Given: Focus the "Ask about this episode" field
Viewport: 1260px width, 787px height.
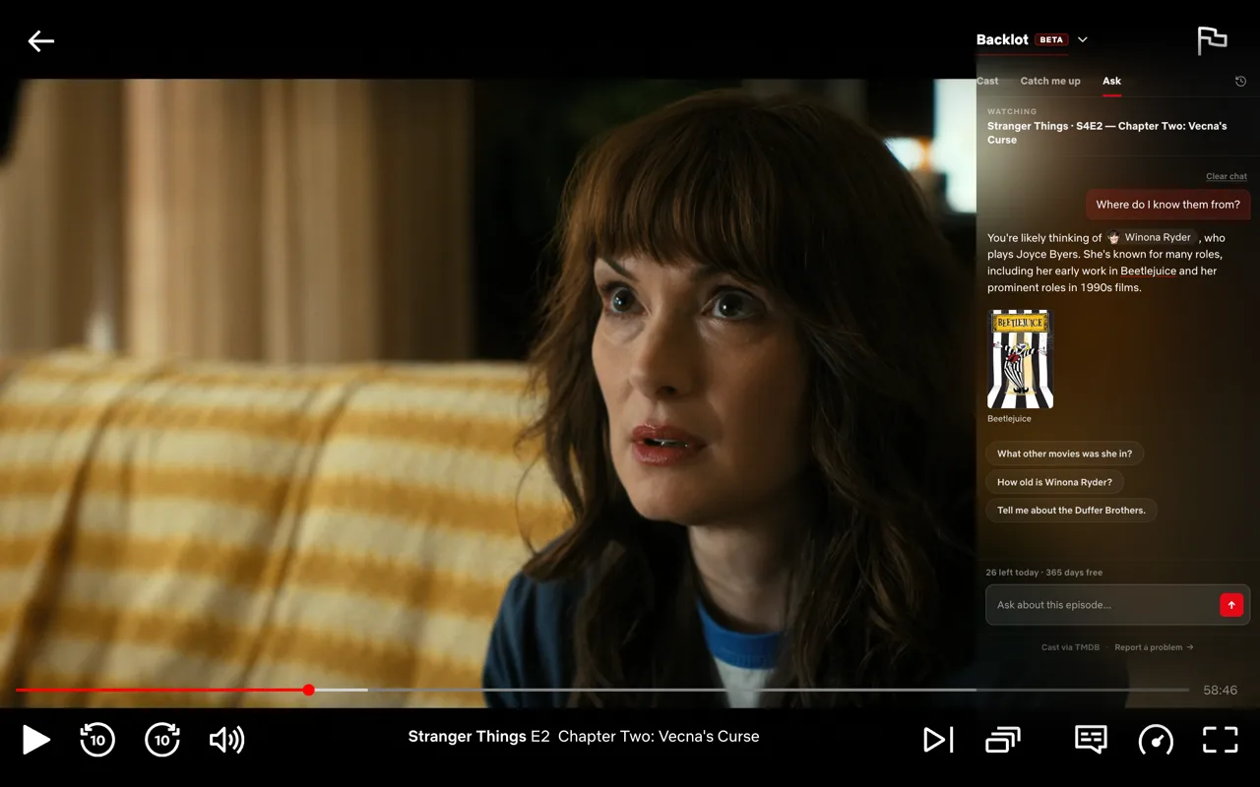Looking at the screenshot, I should click(x=1102, y=605).
